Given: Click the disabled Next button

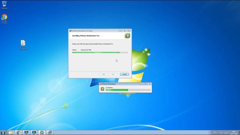Looking at the screenshot, I should coord(113,74).
